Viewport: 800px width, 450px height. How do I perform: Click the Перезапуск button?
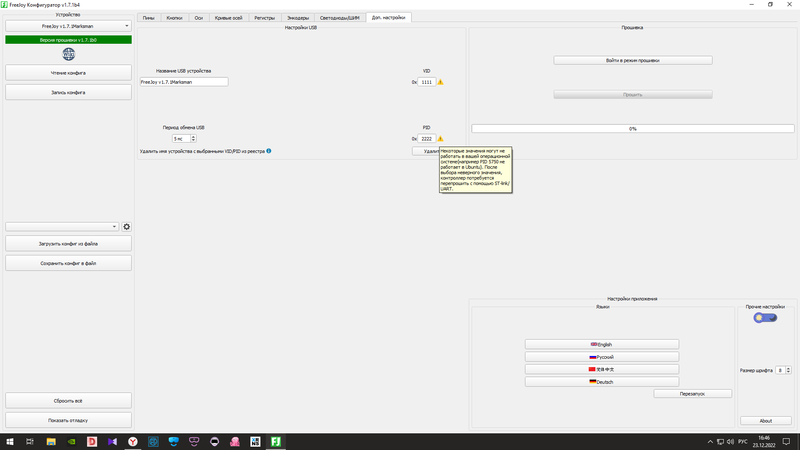pos(692,394)
